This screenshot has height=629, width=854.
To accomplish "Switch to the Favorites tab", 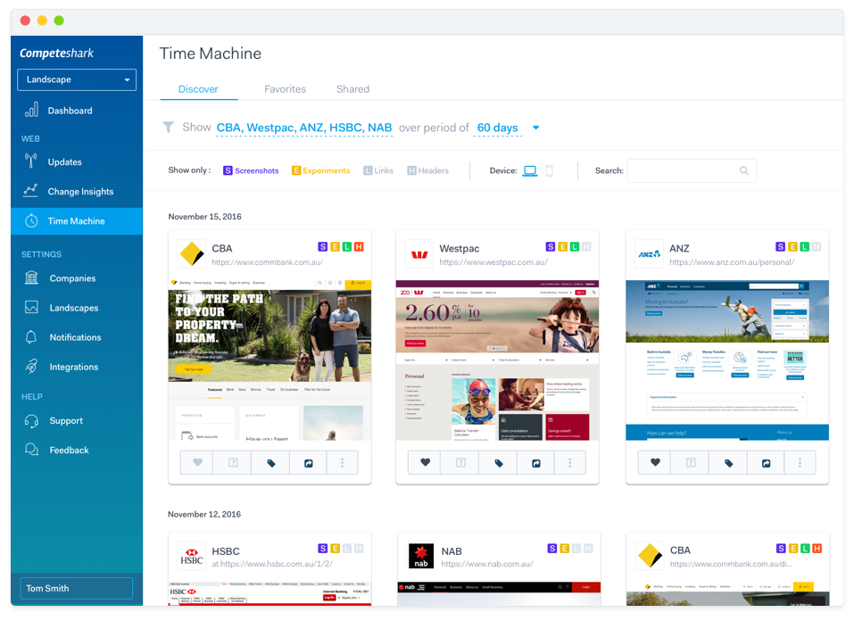I will point(285,89).
